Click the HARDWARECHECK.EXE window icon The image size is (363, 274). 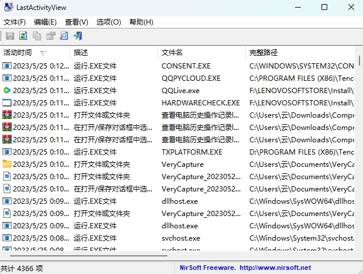pos(6,103)
